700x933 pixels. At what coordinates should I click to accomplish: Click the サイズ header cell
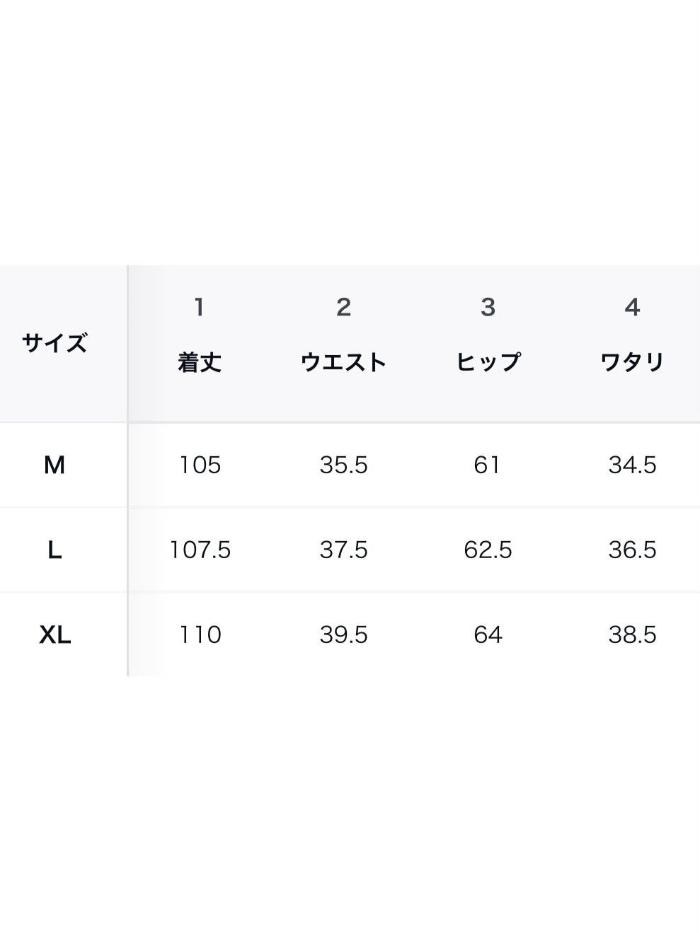coord(54,344)
